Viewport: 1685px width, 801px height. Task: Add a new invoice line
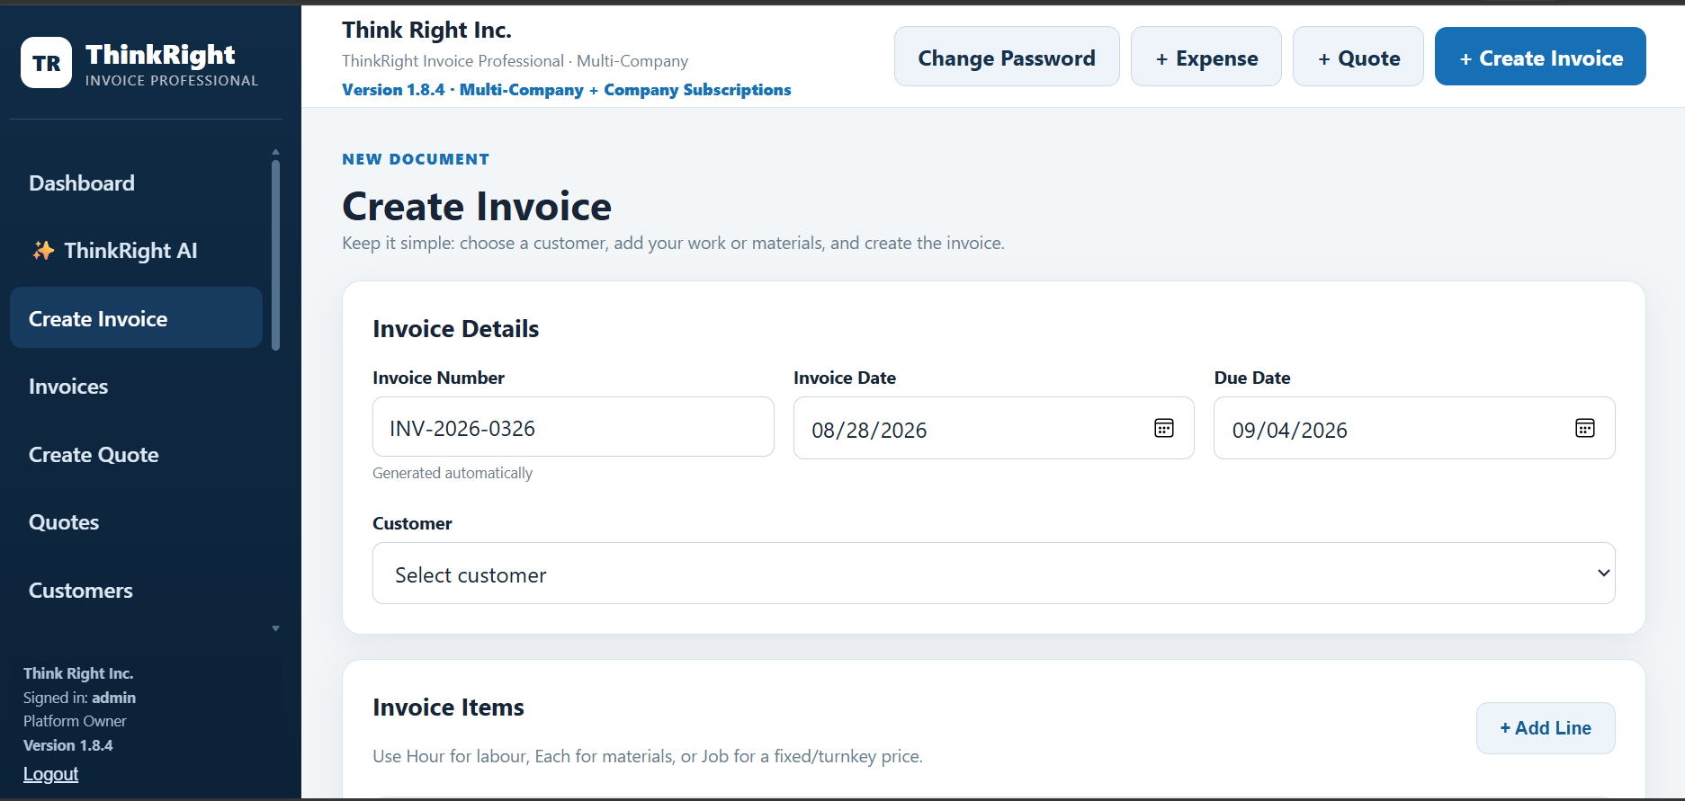tap(1546, 728)
